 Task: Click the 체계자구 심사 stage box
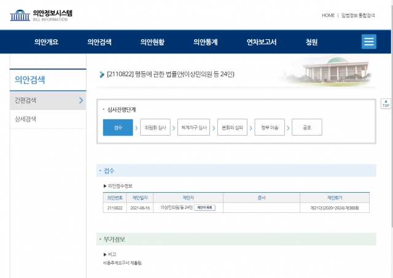[x=194, y=128]
